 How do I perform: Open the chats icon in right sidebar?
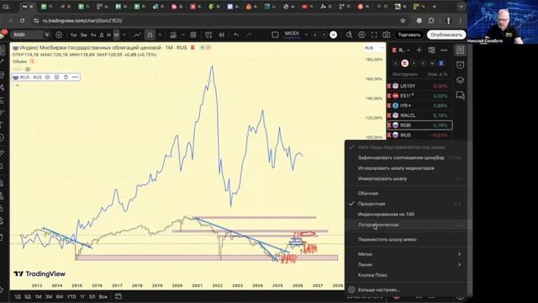[460, 95]
